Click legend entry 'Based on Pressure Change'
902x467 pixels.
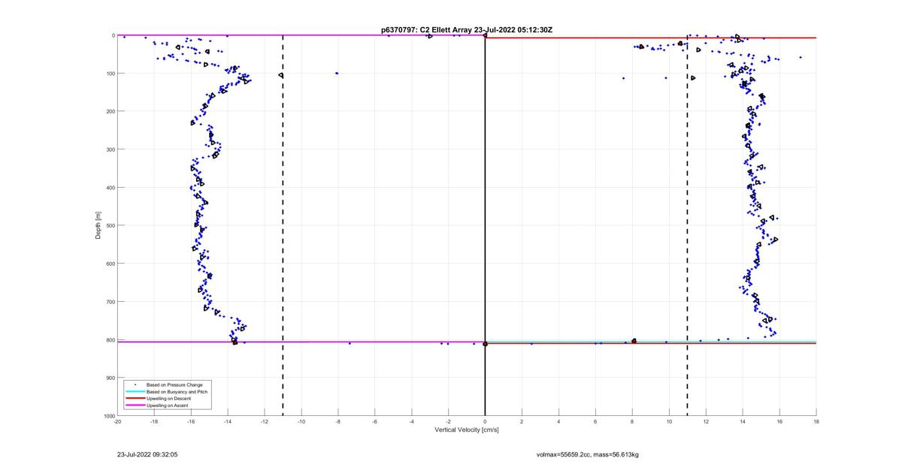coord(174,384)
